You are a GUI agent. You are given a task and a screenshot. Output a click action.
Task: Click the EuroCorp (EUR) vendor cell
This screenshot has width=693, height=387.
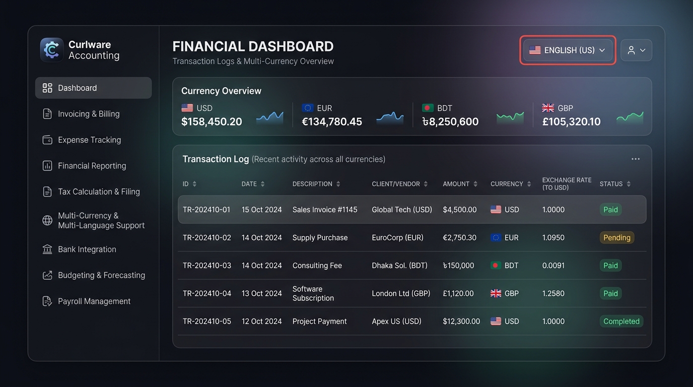coord(397,238)
